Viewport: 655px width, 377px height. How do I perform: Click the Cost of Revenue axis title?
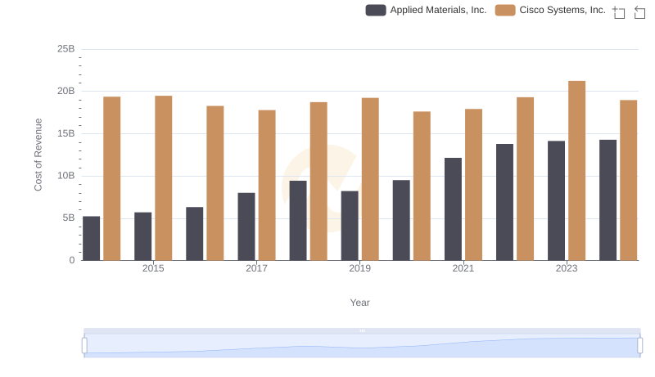tap(38, 155)
